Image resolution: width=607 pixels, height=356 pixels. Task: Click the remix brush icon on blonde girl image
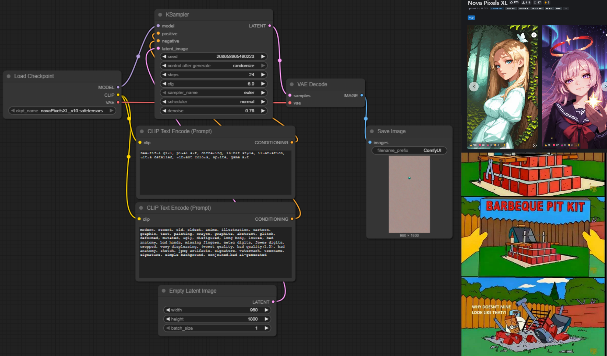pos(534,35)
